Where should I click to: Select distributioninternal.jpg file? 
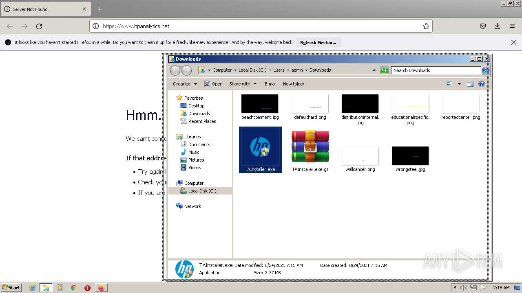click(x=360, y=109)
